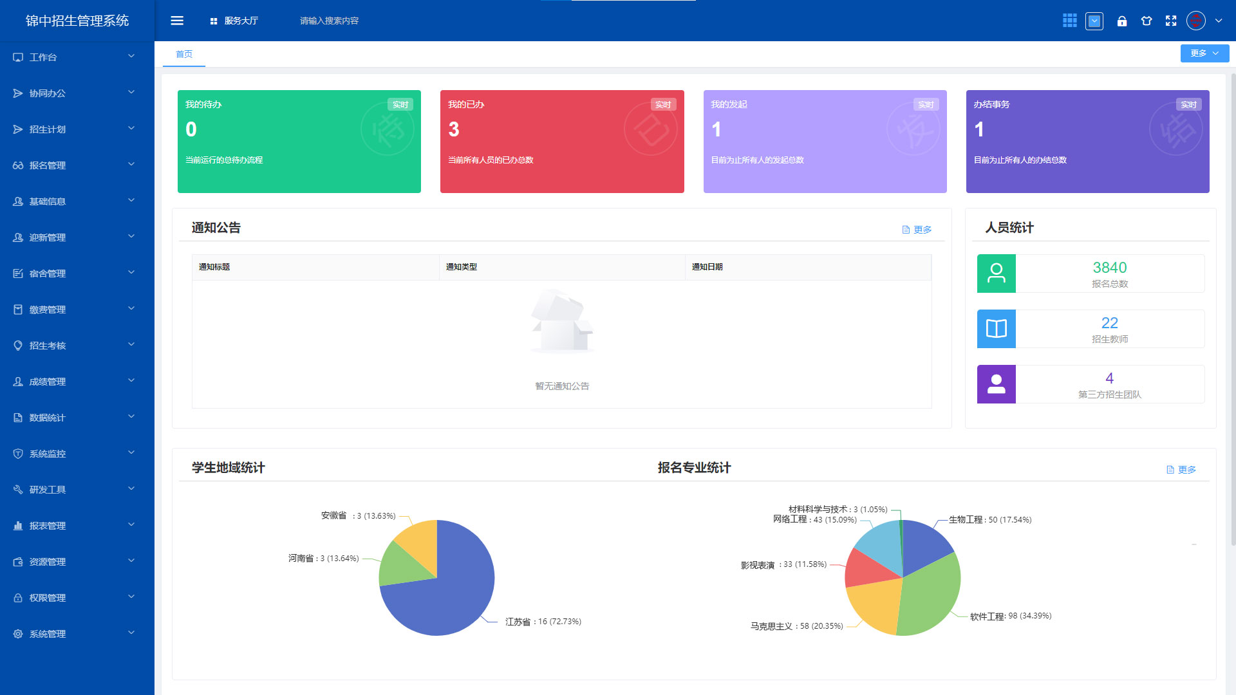Open the boxed chevron dropdown in the header
The image size is (1236, 695).
pos(1094,21)
